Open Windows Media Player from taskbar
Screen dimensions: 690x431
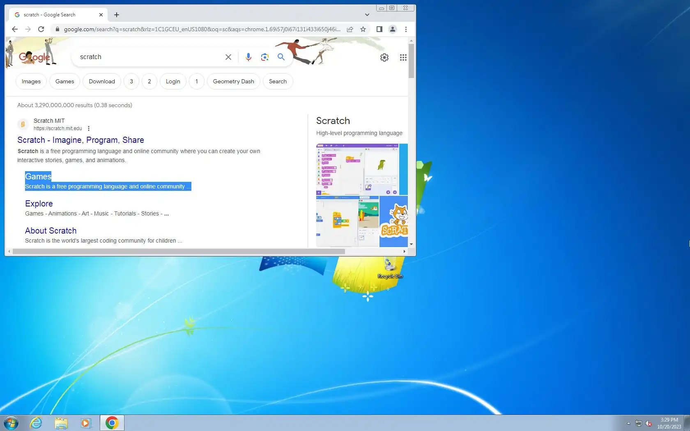(85, 423)
